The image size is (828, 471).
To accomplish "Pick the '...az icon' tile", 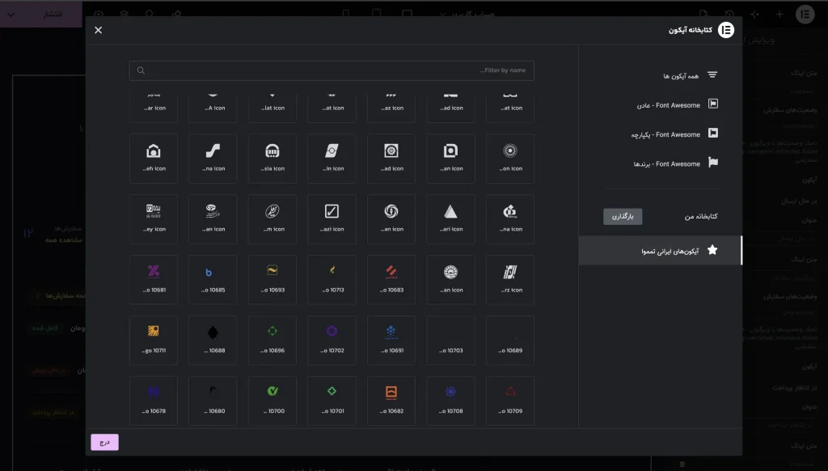I will [x=391, y=108].
